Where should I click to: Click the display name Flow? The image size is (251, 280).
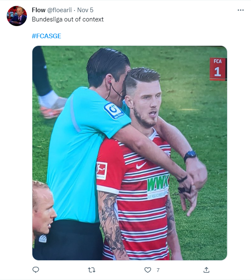click(39, 10)
